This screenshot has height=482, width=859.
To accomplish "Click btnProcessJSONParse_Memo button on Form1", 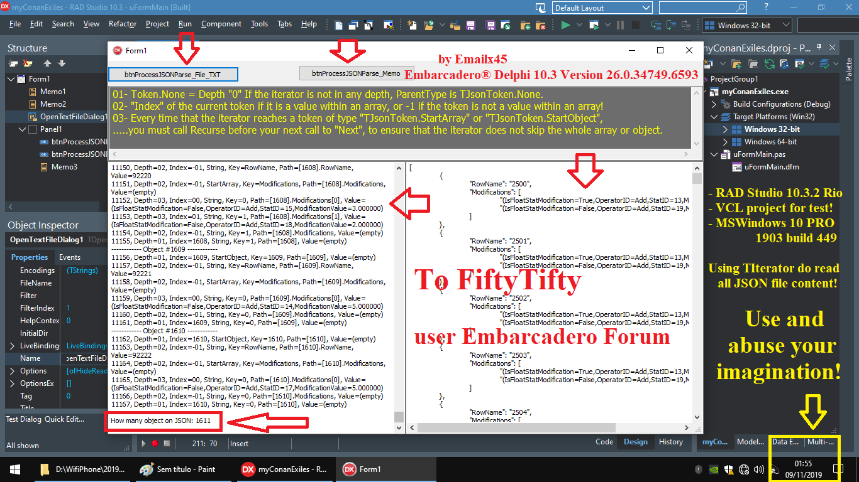I will [x=357, y=73].
